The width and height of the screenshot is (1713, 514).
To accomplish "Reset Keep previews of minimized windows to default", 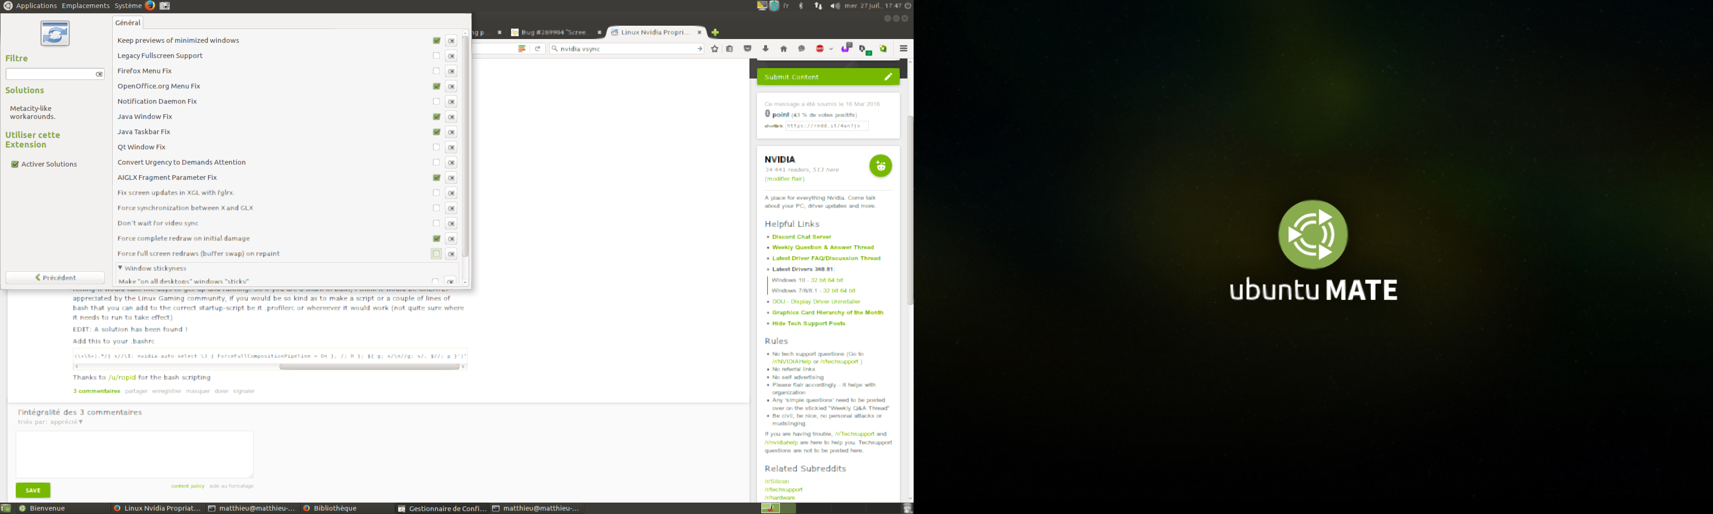I will pyautogui.click(x=451, y=40).
